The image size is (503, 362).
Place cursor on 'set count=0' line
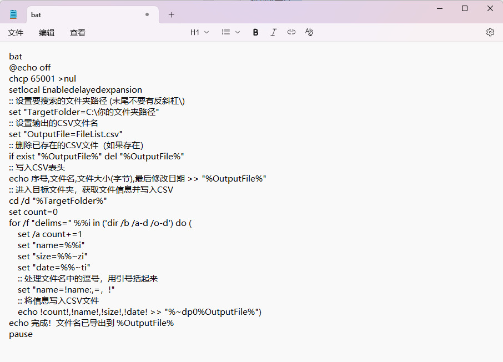(33, 212)
